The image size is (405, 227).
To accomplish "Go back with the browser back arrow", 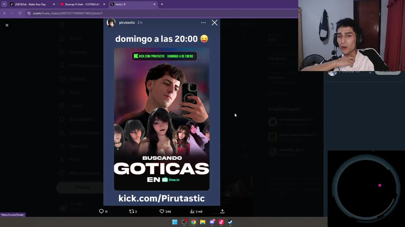I will pos(5,13).
